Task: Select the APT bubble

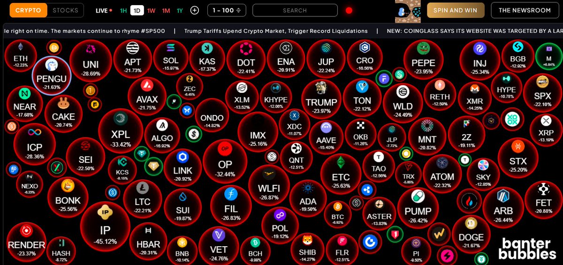Action: pyautogui.click(x=133, y=58)
